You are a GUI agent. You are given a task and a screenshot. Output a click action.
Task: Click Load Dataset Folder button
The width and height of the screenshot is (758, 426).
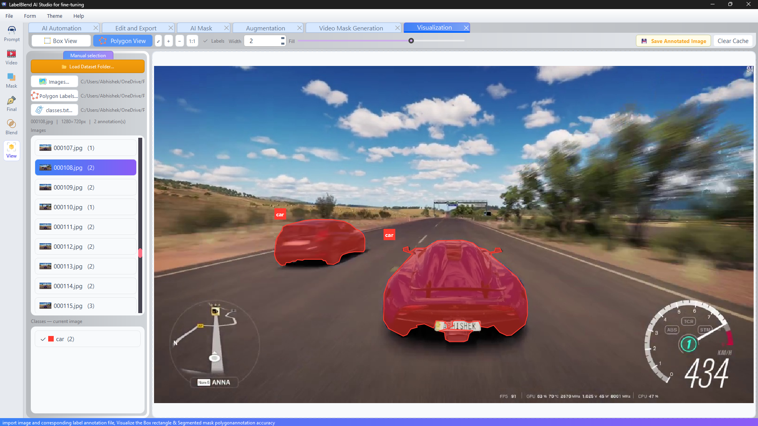pyautogui.click(x=88, y=67)
